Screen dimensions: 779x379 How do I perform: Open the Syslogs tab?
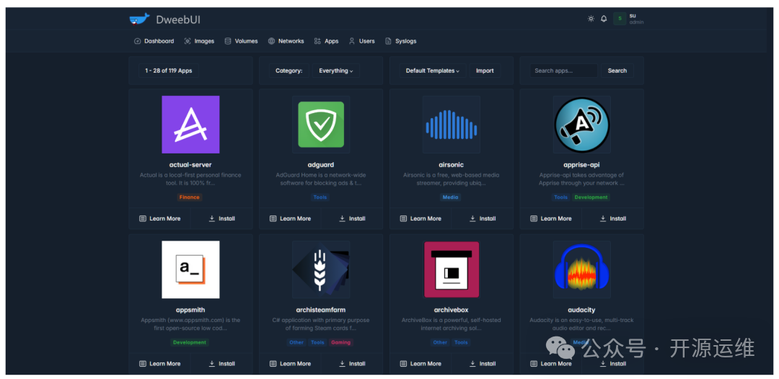400,41
